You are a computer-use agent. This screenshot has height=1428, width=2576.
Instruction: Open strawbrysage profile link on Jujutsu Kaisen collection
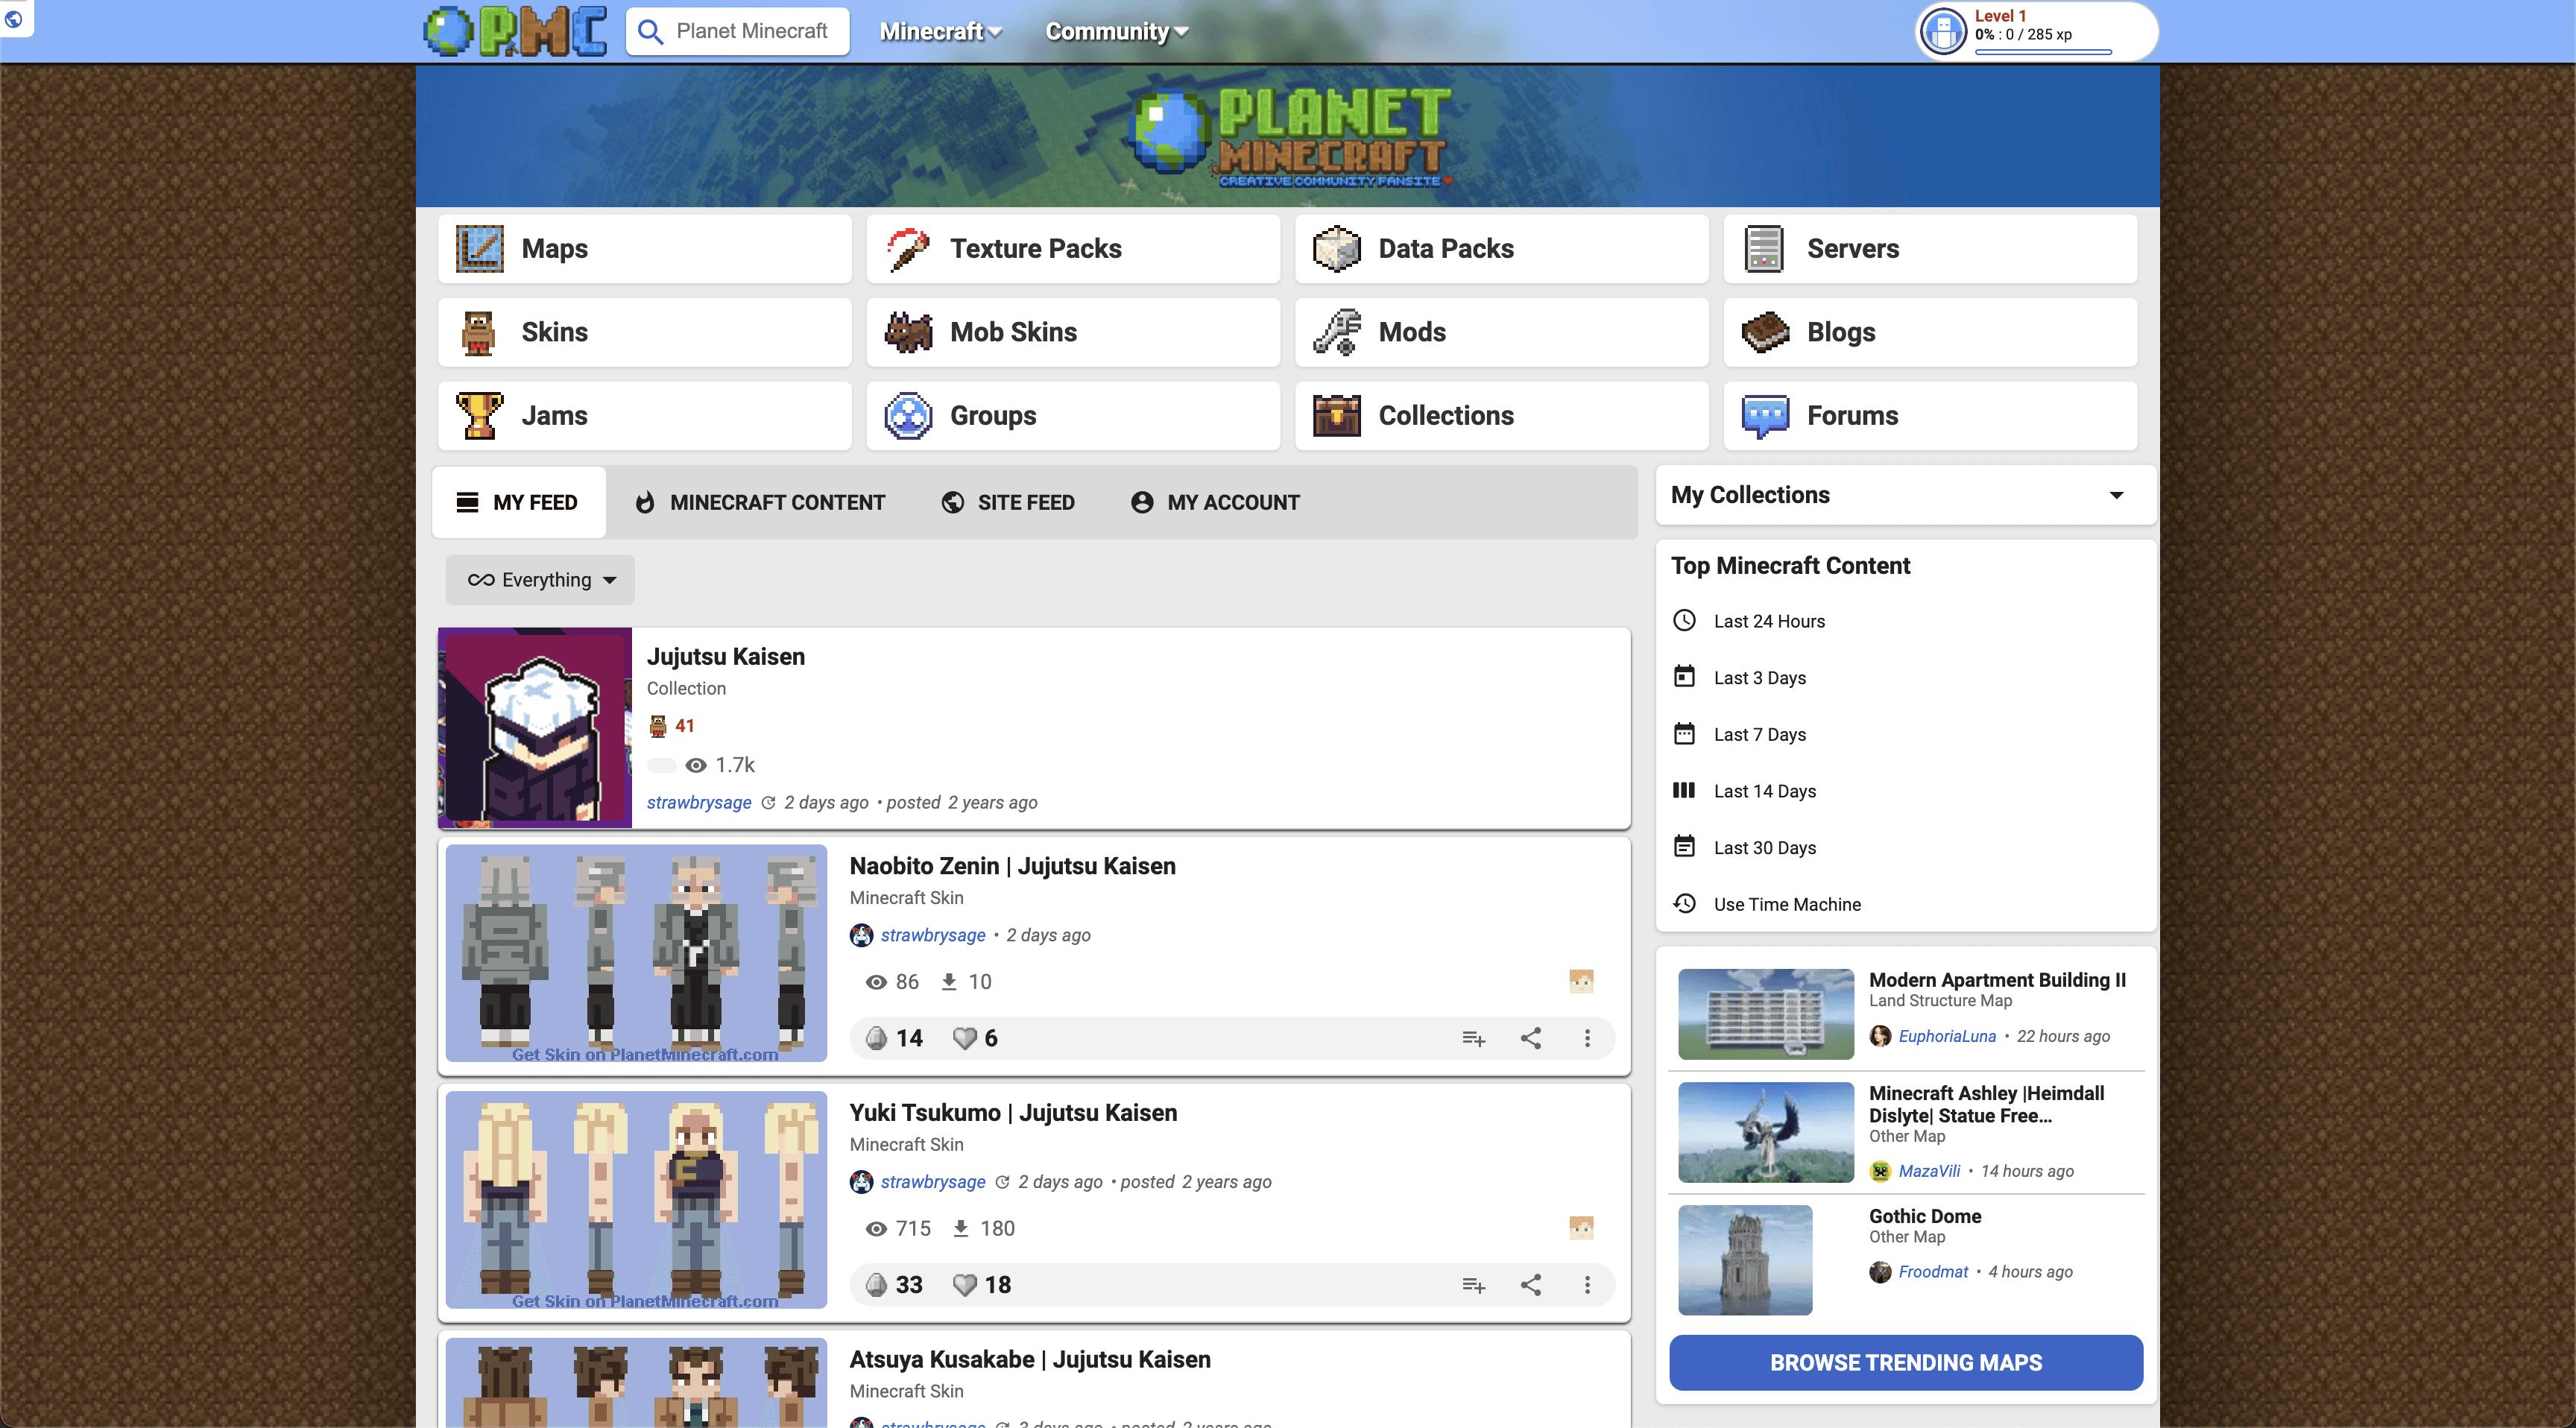(x=699, y=802)
